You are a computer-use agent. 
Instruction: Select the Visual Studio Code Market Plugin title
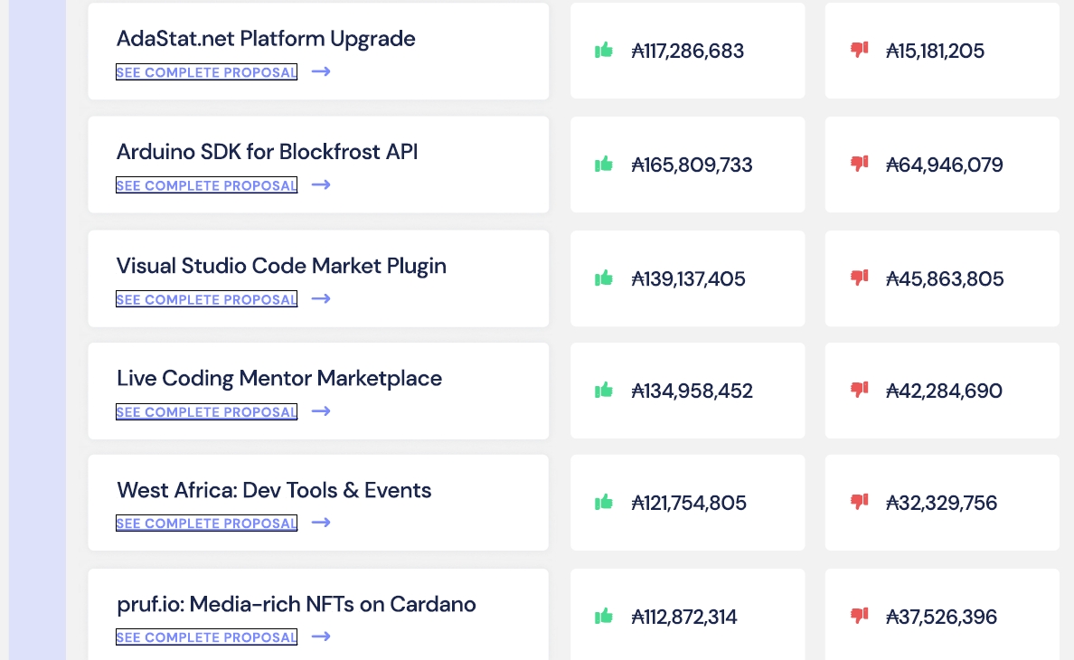point(281,266)
